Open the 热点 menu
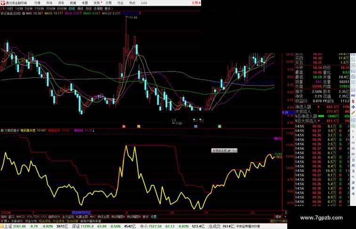 click(x=132, y=3)
